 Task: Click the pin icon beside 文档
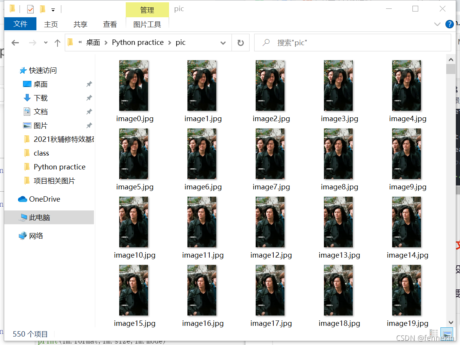click(89, 112)
